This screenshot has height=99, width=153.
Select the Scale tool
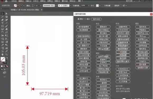(6, 32)
